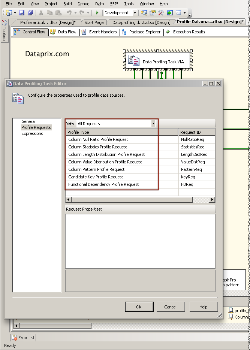Click the green Start Debugging play icon
Screen dimensions: 250x350
pos(97,13)
